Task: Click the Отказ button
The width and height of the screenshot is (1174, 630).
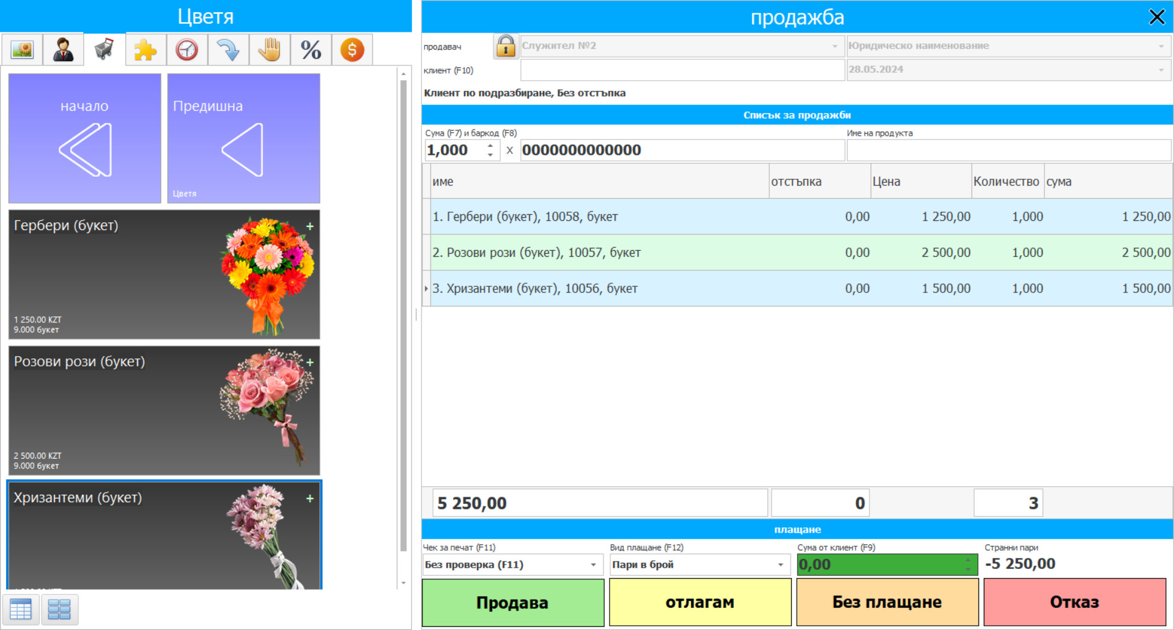Action: (1075, 602)
